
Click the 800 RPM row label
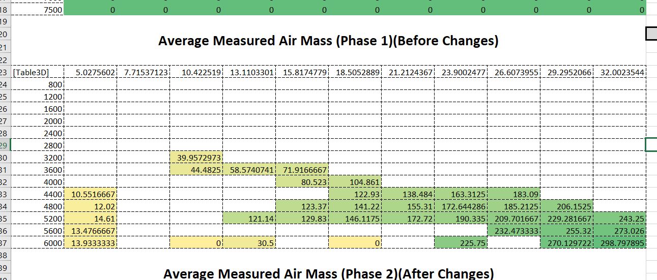(38, 85)
